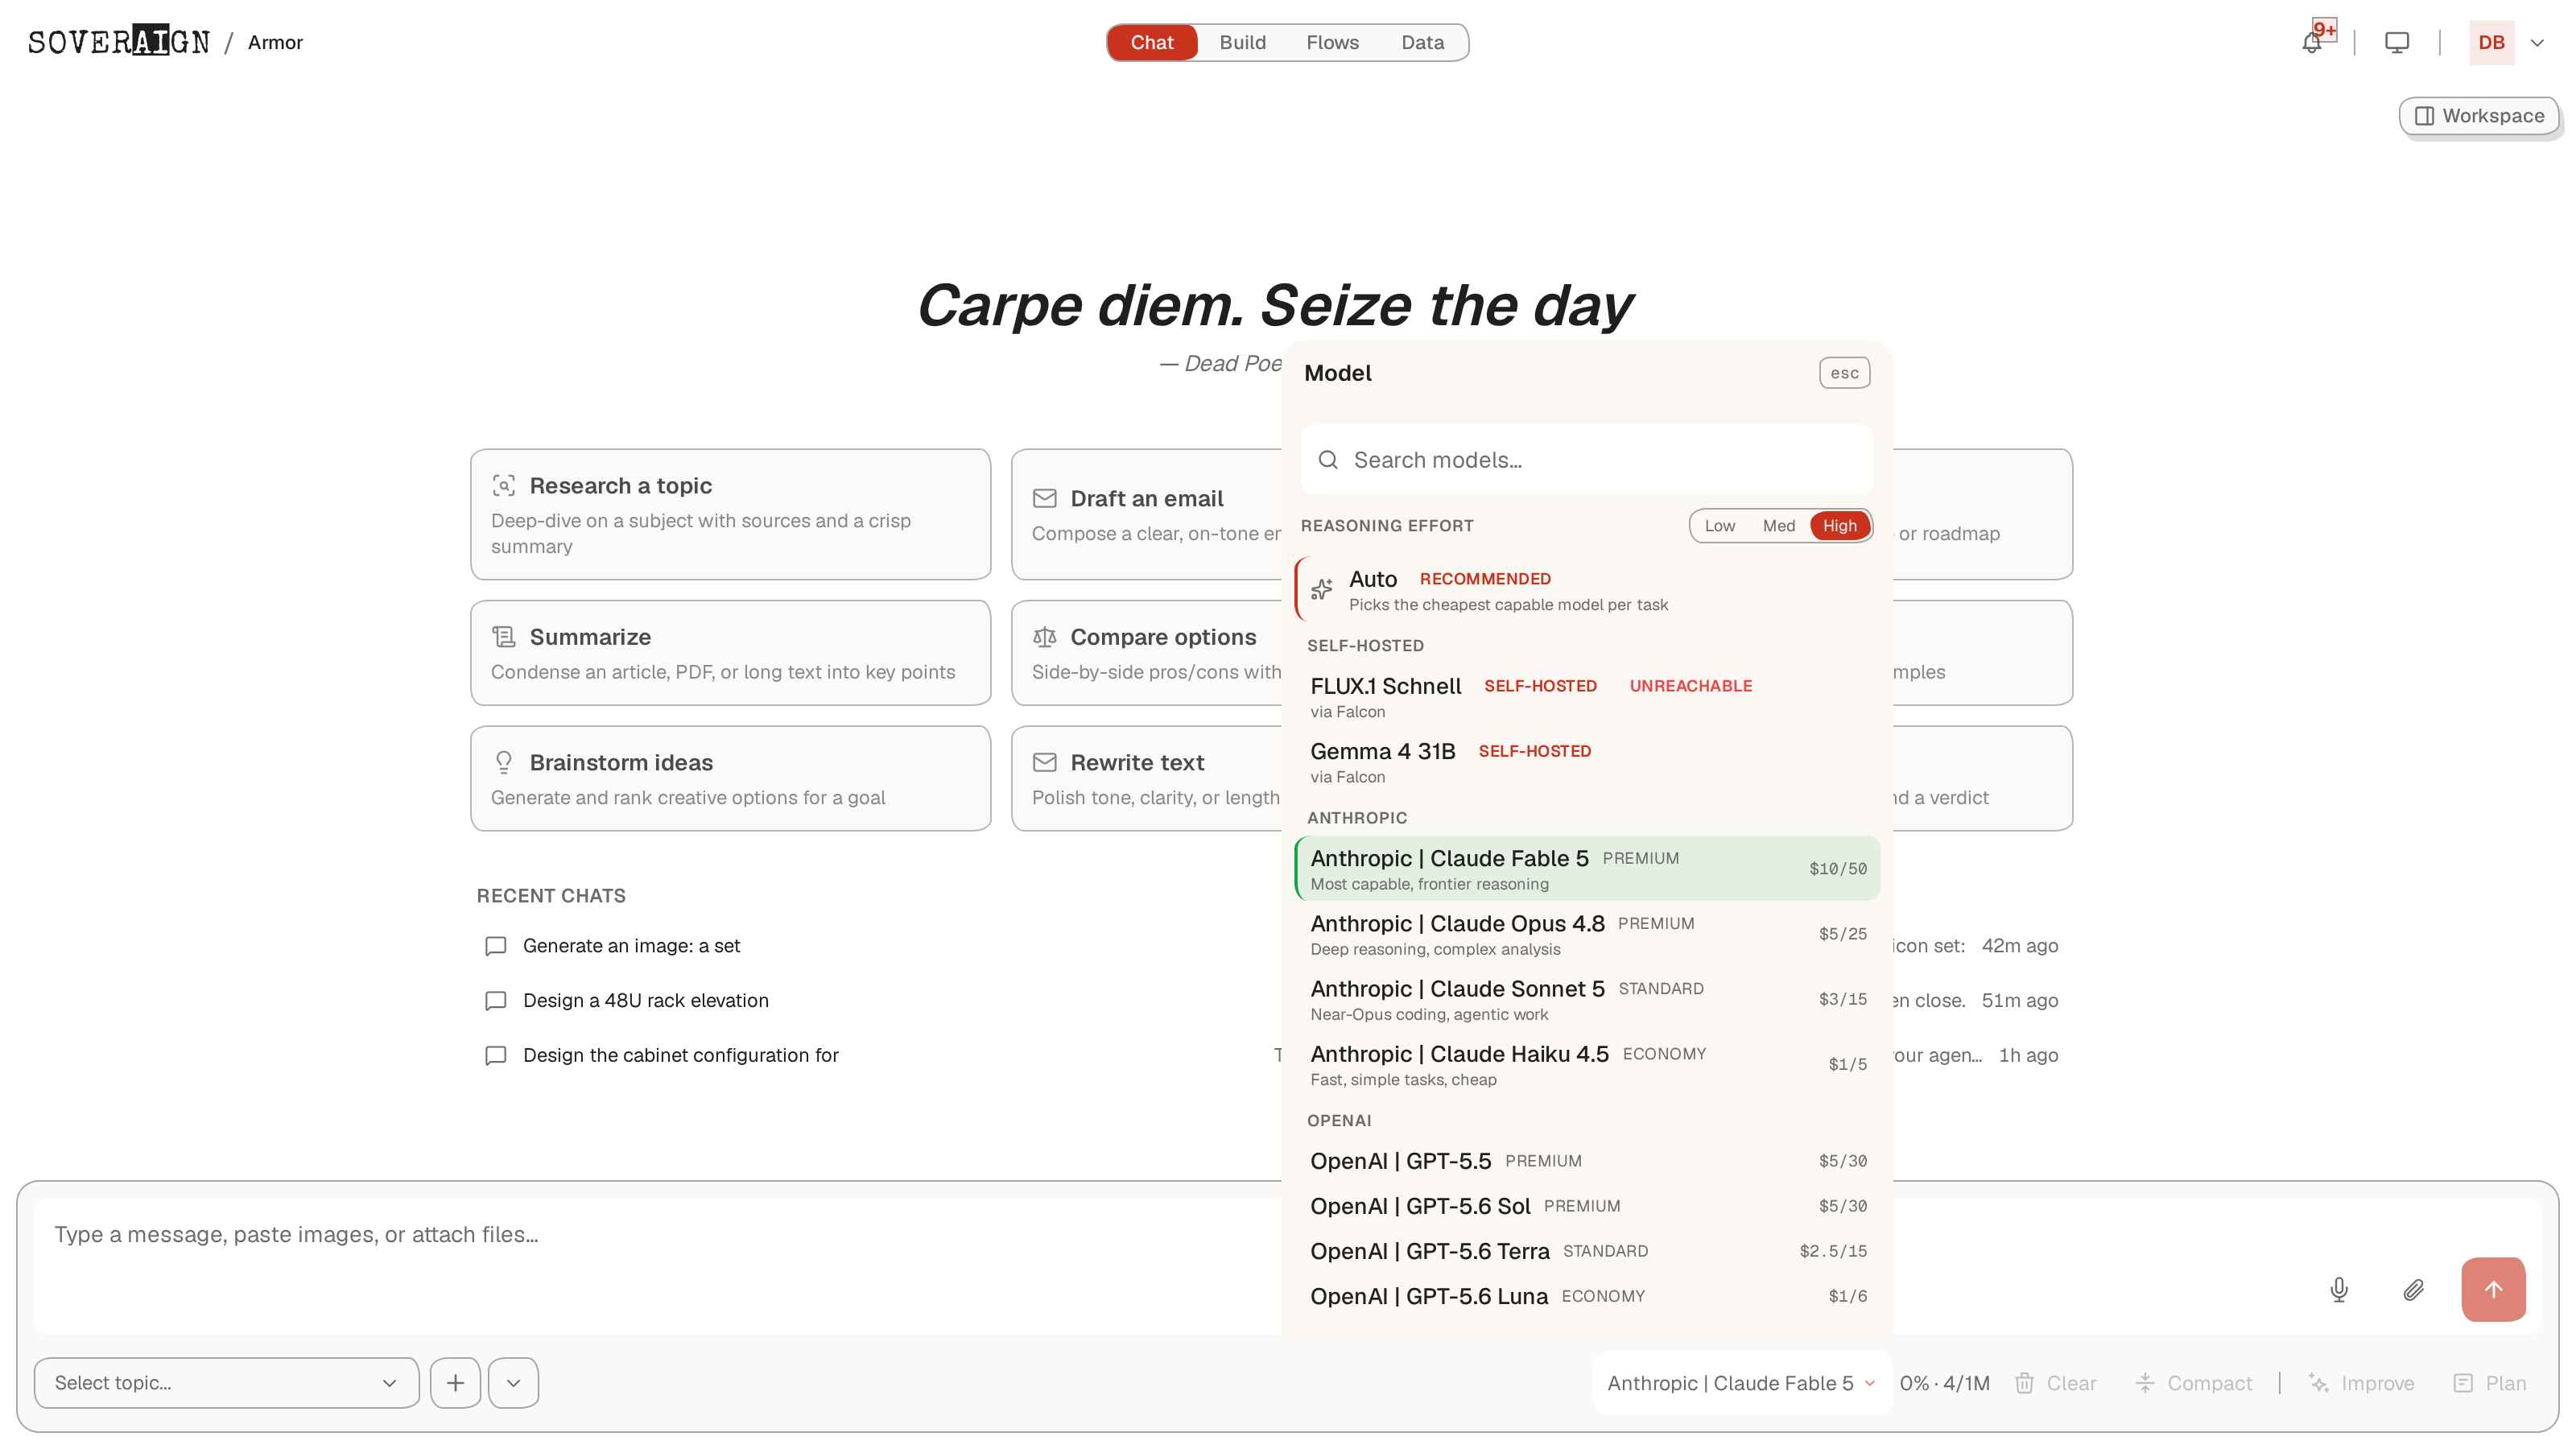Set reasoning effort to Med

(1778, 526)
